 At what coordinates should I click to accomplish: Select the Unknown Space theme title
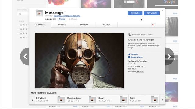[x=74, y=98]
